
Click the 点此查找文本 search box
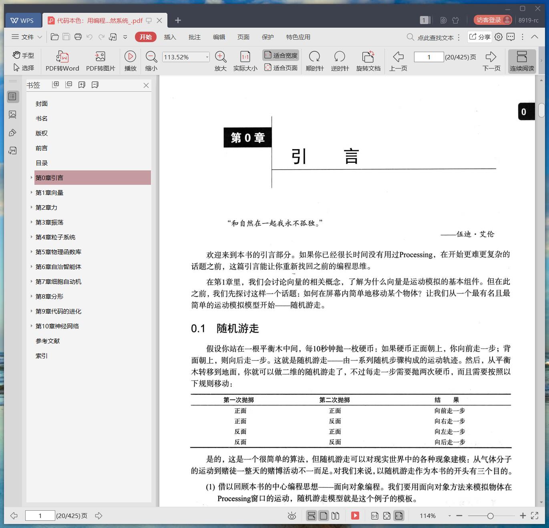[430, 37]
